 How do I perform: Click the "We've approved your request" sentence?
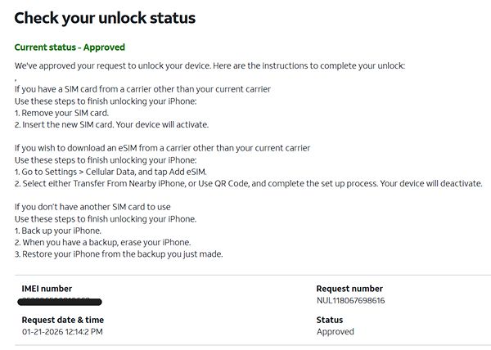tap(209, 65)
